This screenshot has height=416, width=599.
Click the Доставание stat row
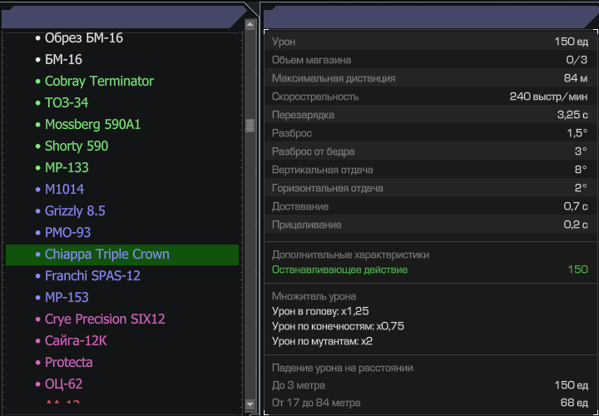click(431, 206)
